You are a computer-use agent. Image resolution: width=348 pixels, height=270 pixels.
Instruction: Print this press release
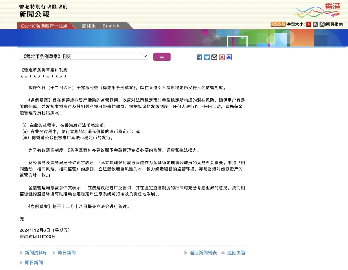[x=229, y=57]
